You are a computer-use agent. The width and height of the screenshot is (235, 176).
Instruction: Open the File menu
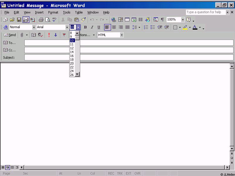(7, 12)
